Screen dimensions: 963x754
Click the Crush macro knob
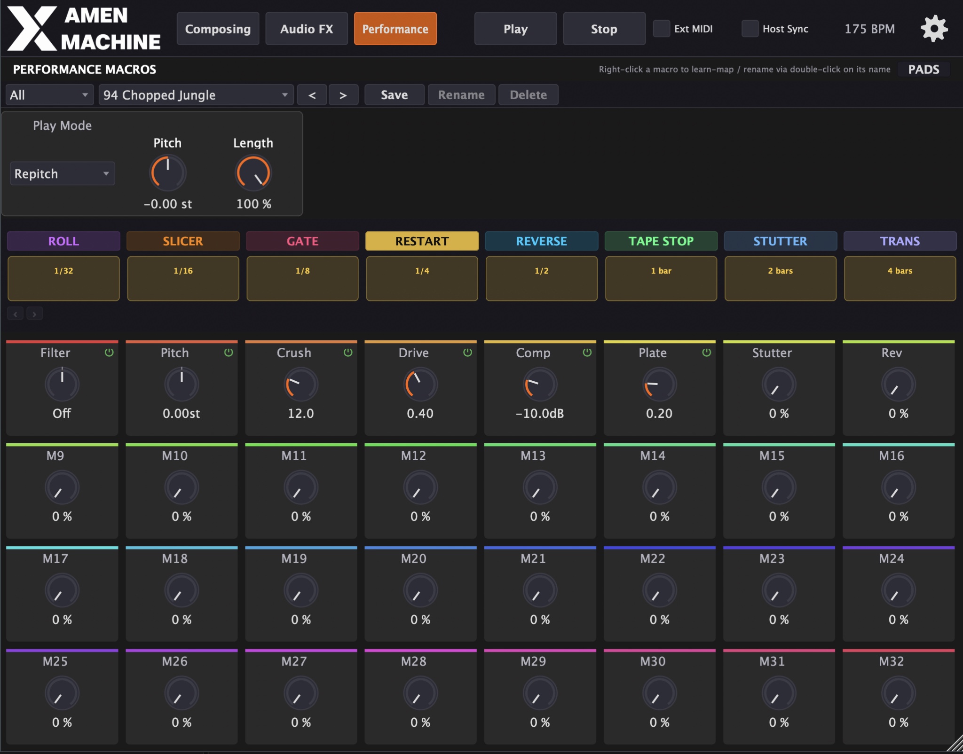[x=301, y=385]
